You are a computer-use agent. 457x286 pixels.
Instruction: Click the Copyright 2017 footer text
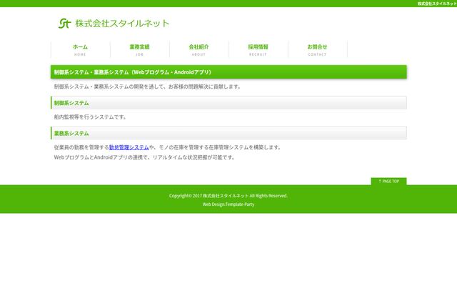228,195
